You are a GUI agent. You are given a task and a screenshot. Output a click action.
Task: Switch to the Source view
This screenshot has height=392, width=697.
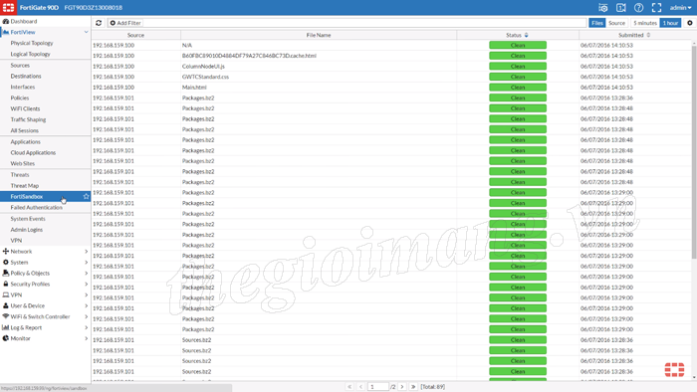616,23
